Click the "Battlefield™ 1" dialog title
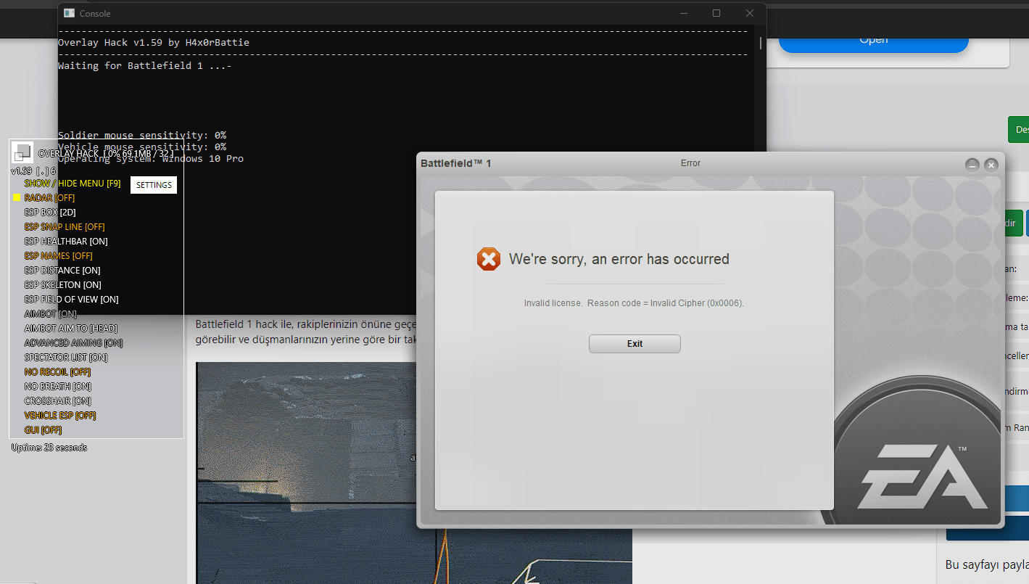Viewport: 1029px width, 584px height. (x=456, y=163)
